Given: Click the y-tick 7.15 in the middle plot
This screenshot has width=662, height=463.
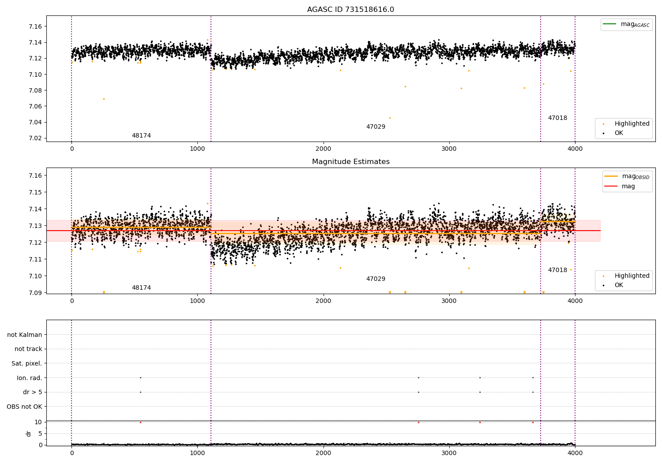Looking at the screenshot, I should point(35,192).
